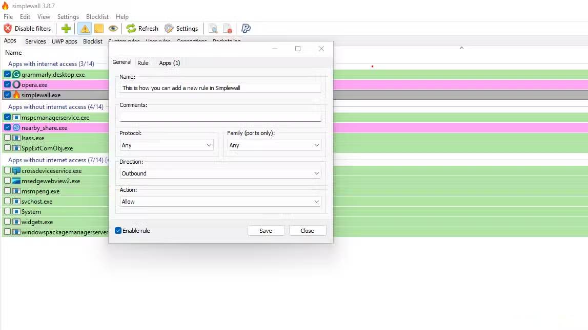Click the icon beside widgets.exe
588x330 pixels.
tap(16, 222)
